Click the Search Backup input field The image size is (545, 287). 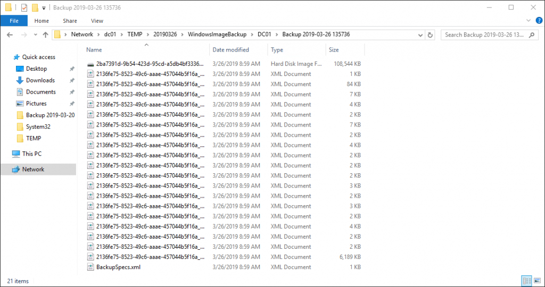pyautogui.click(x=484, y=35)
